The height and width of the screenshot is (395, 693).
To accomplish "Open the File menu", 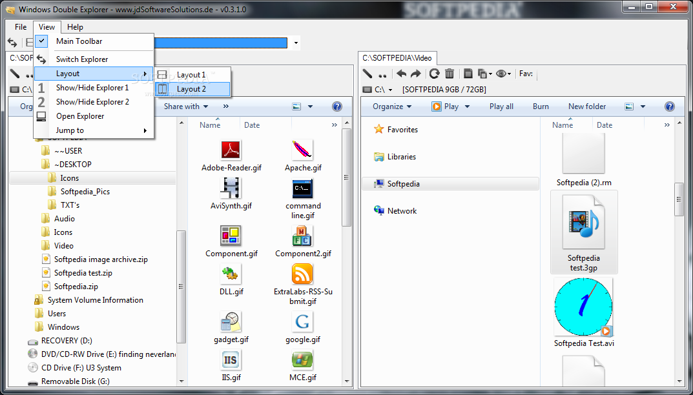I will (21, 27).
